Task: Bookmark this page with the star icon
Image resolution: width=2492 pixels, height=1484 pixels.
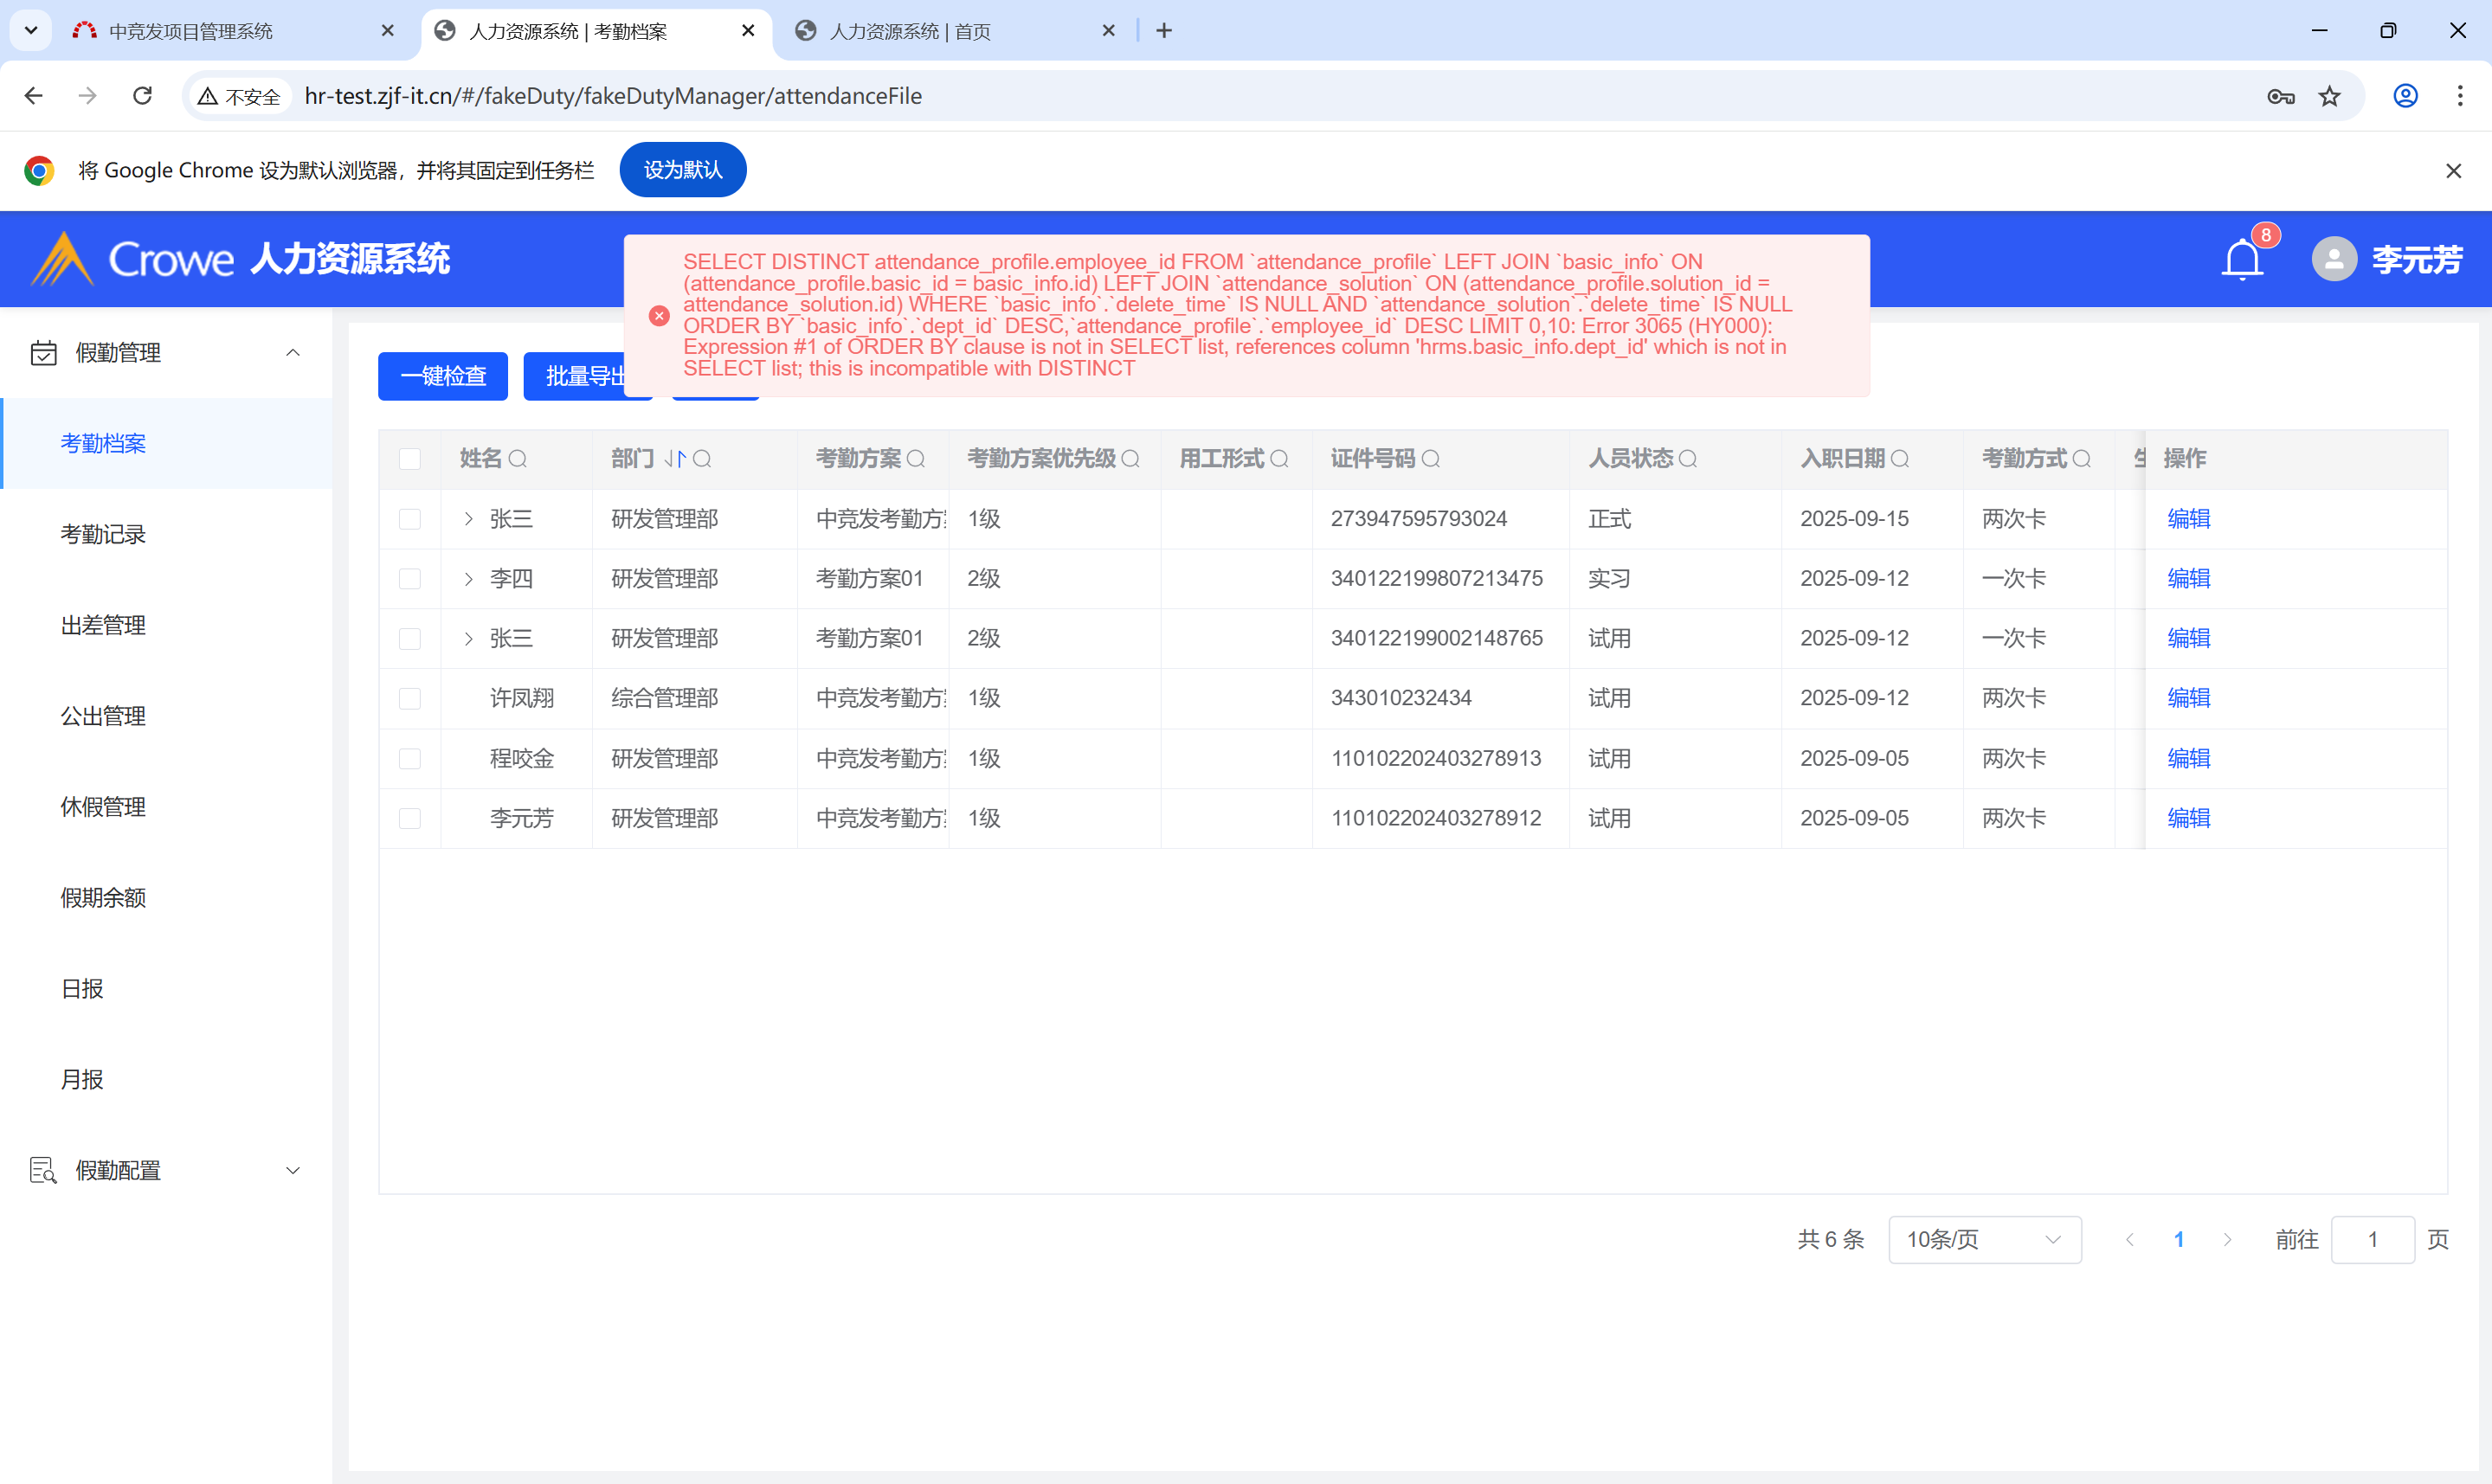Action: point(2330,96)
